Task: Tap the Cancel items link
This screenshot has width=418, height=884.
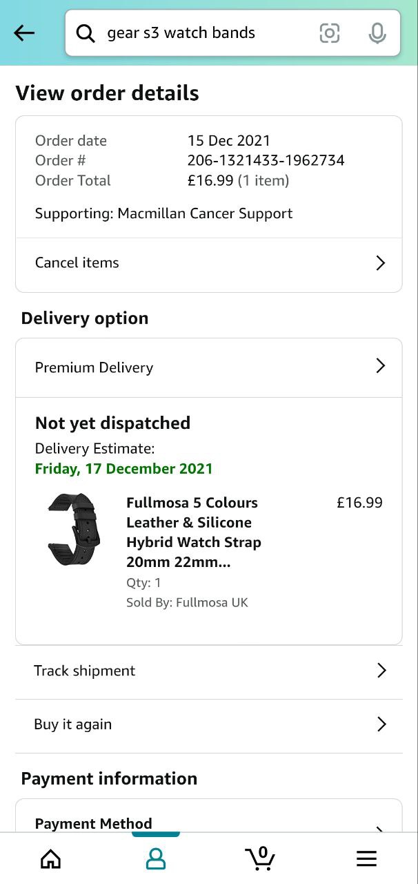Action: coord(77,263)
